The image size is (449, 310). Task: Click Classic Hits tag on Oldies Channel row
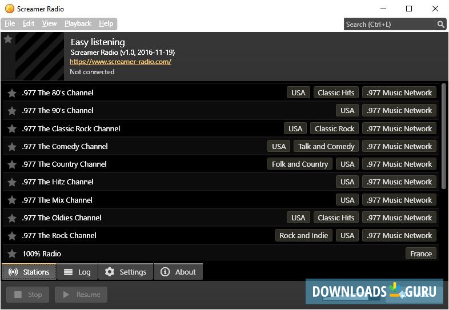click(x=336, y=218)
